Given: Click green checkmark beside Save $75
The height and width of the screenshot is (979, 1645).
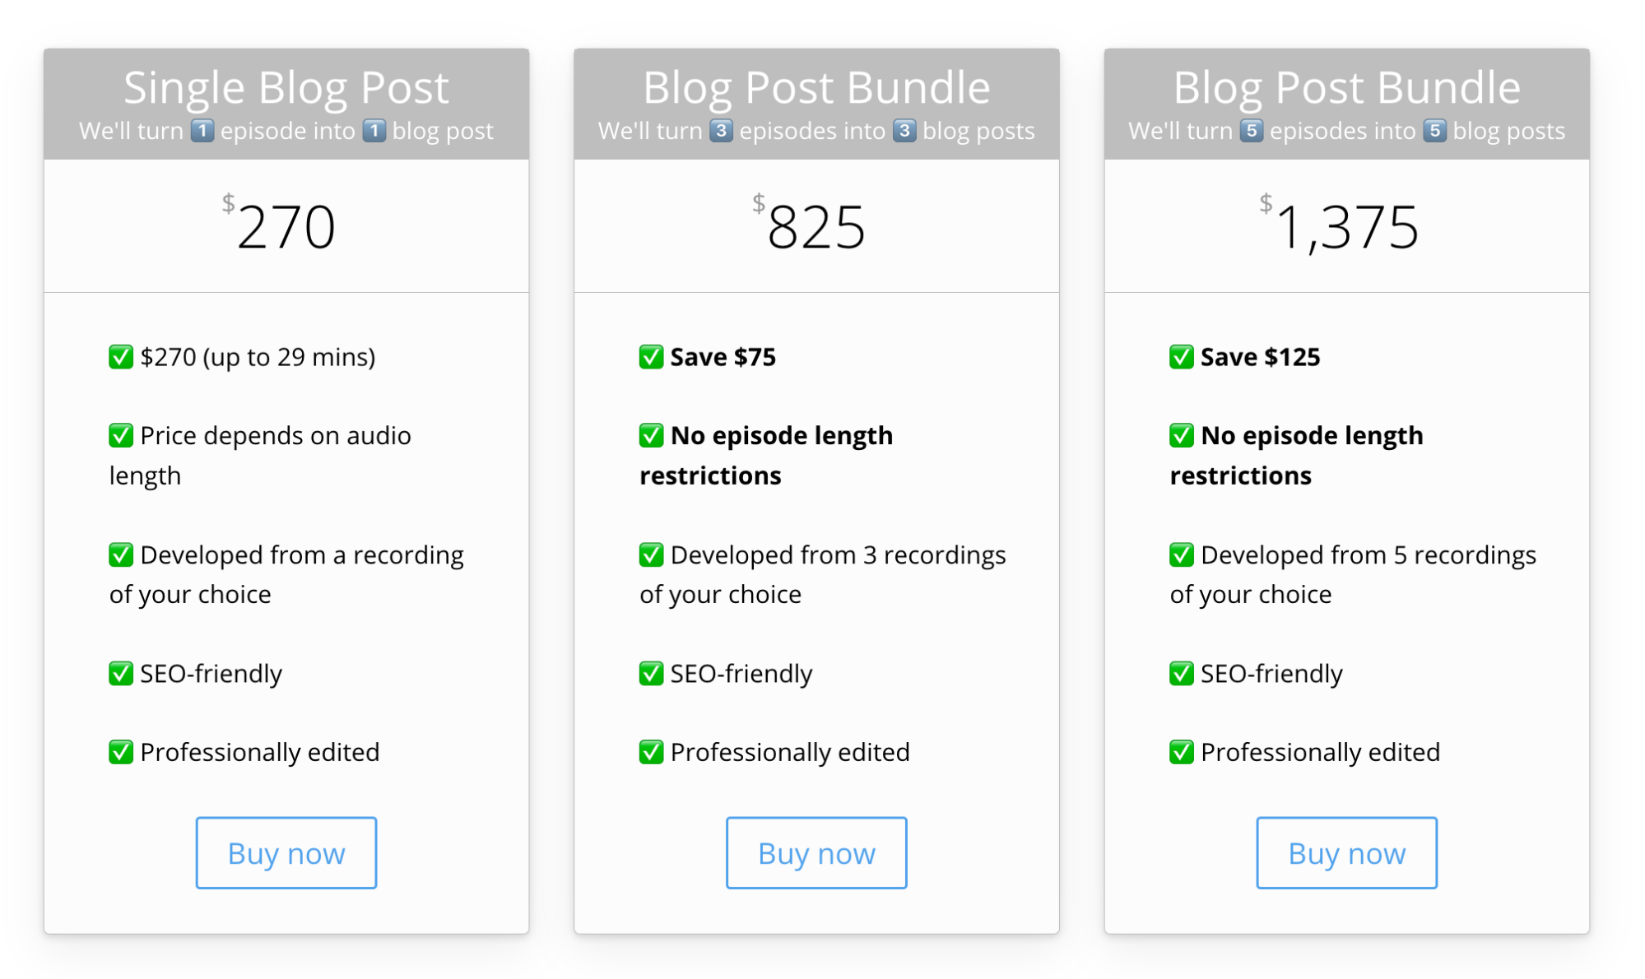Looking at the screenshot, I should (x=651, y=357).
